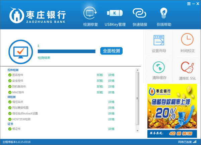
Task: Click the 网络已连接 status text
Action: pyautogui.click(x=185, y=142)
